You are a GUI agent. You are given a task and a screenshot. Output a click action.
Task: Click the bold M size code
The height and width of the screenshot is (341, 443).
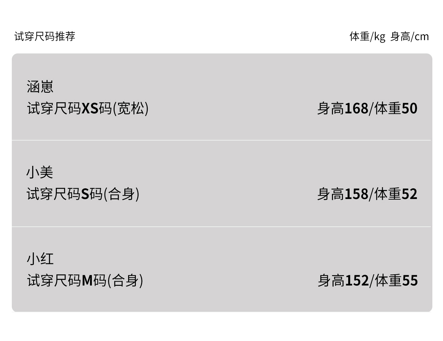click(x=87, y=280)
